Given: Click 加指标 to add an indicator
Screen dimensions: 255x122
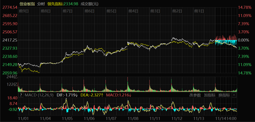Looking at the screenshot, I should tap(210, 95).
